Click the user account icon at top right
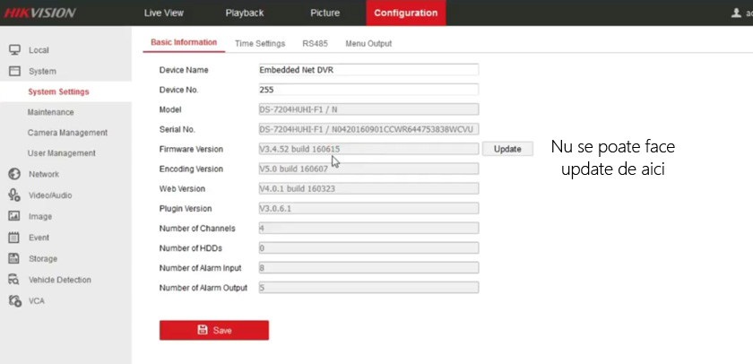753x364 pixels. (737, 13)
